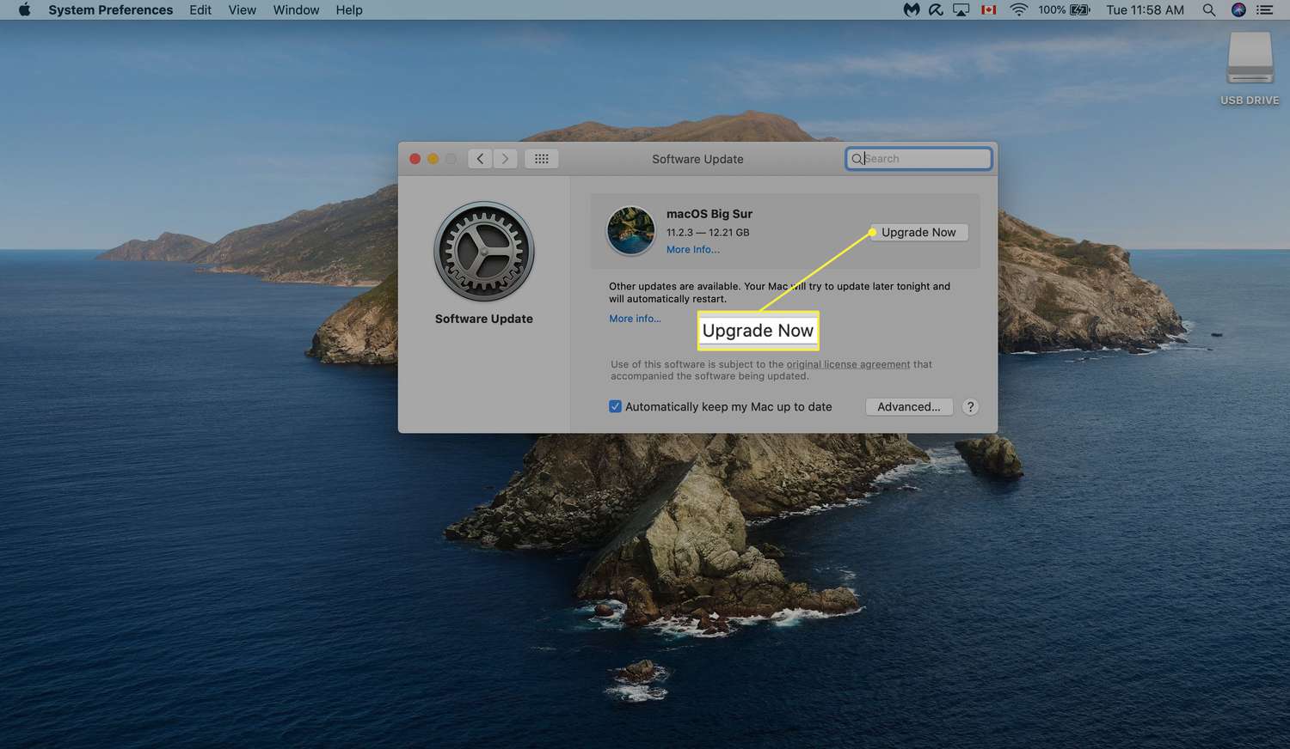Click More info… link about other updates
Image resolution: width=1290 pixels, height=749 pixels.
coord(635,319)
